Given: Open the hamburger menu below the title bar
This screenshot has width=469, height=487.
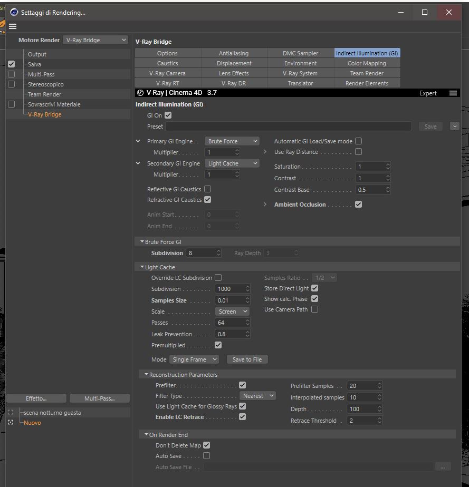Looking at the screenshot, I should (x=13, y=26).
